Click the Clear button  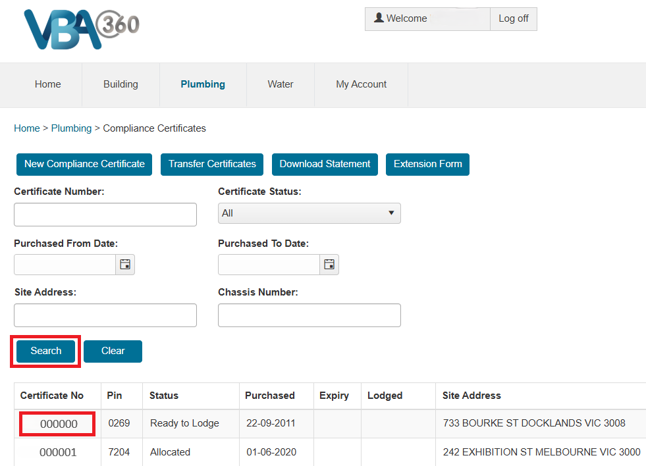(x=113, y=351)
